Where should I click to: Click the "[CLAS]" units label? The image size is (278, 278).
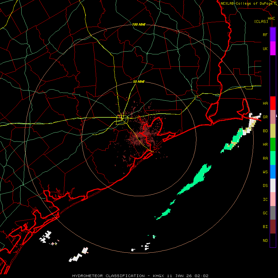[x=261, y=21]
